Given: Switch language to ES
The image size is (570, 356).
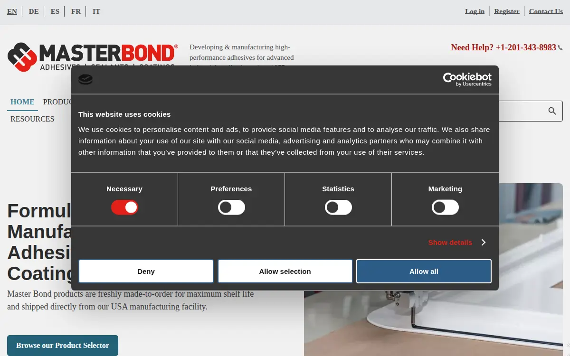Looking at the screenshot, I should 55,11.
